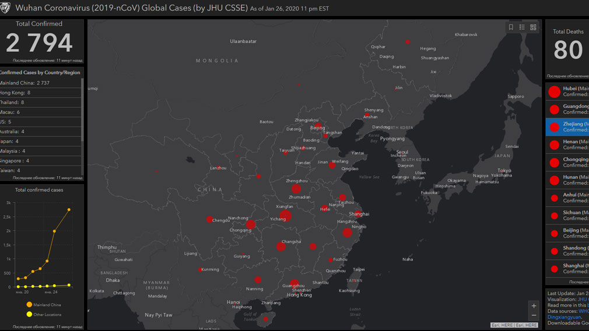Open the JHU visualization link

click(x=583, y=300)
